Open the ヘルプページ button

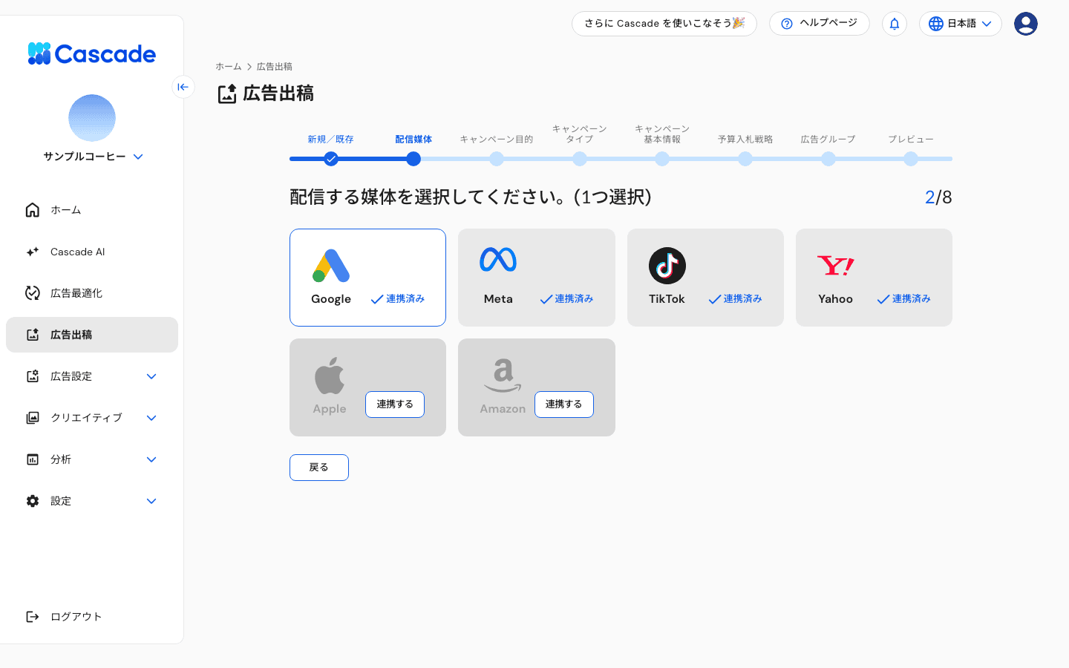(x=820, y=24)
